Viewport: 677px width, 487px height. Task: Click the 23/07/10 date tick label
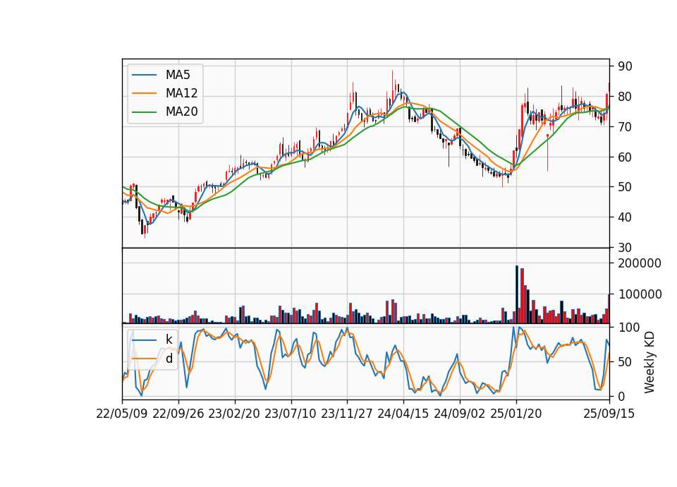click(291, 414)
